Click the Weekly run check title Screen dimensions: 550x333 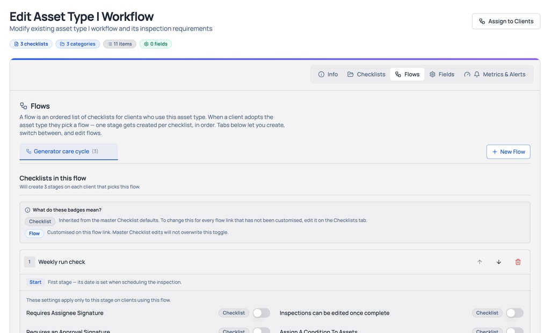click(61, 262)
